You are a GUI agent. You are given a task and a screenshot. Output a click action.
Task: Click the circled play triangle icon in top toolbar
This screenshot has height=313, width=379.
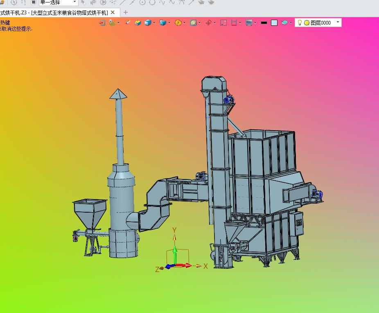tap(103, 2)
